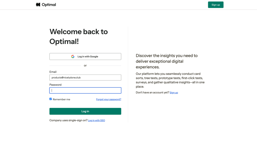Click the Remember me label text

(x=61, y=100)
